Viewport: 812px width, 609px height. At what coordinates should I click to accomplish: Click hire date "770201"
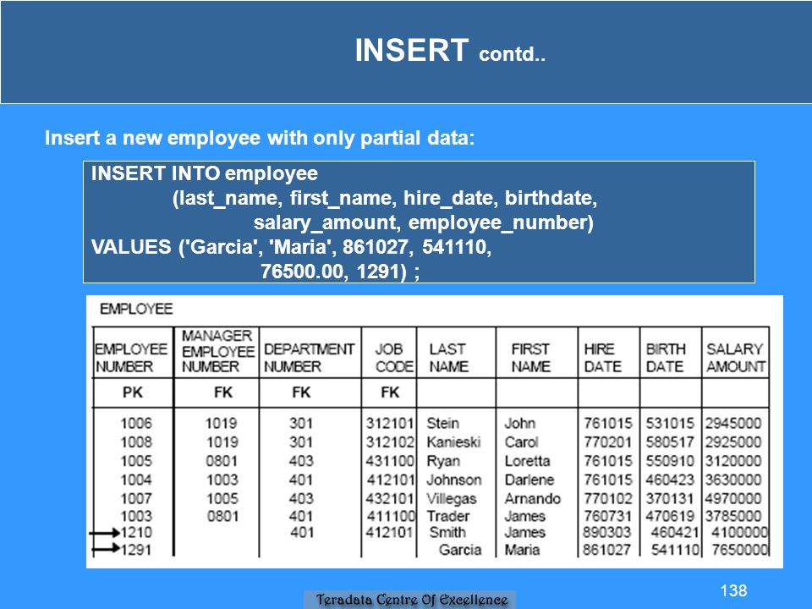608,442
